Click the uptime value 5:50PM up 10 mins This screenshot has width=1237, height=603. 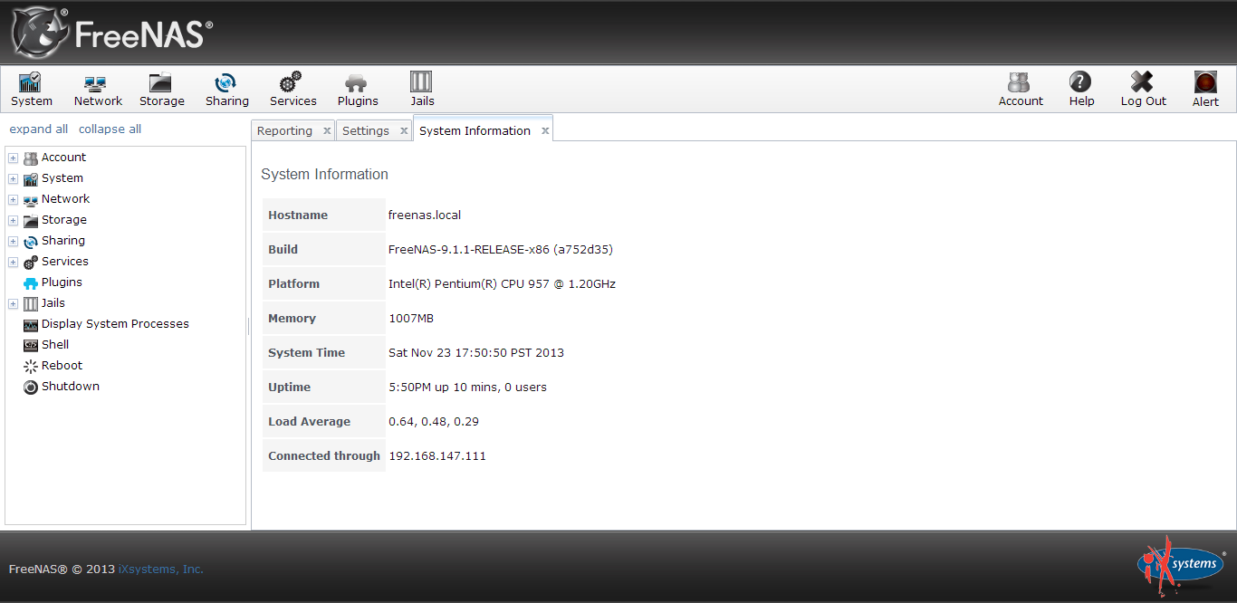pos(467,387)
